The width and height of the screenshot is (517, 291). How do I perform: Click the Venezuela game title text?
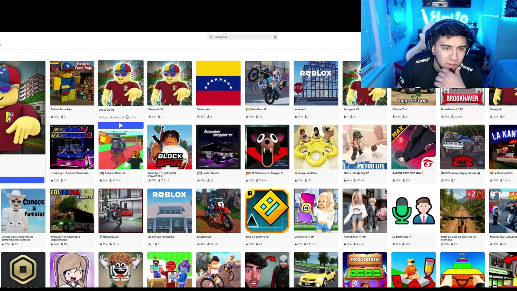(x=203, y=109)
